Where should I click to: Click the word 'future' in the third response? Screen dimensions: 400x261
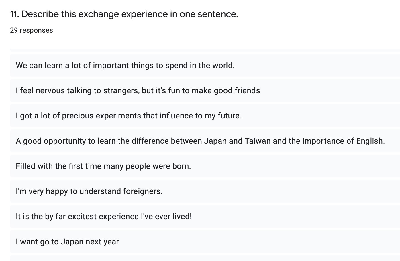pos(230,116)
